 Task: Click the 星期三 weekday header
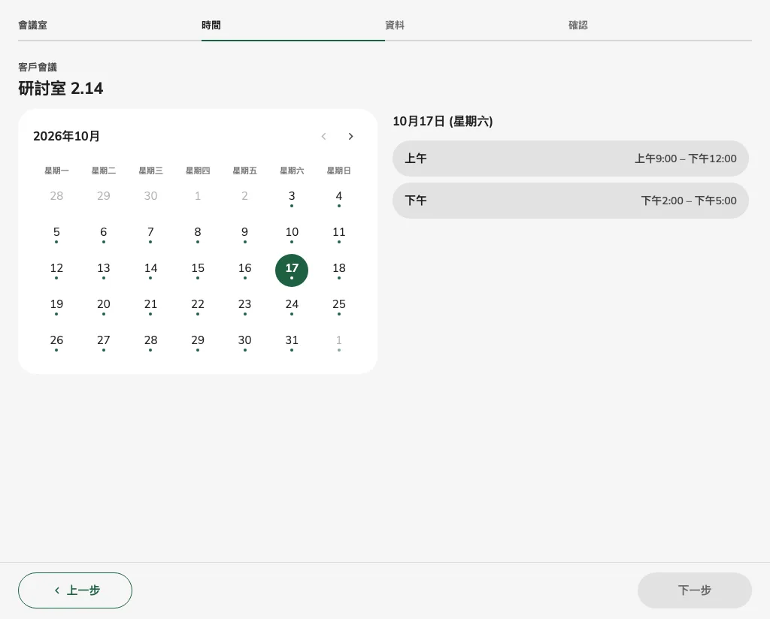[150, 171]
